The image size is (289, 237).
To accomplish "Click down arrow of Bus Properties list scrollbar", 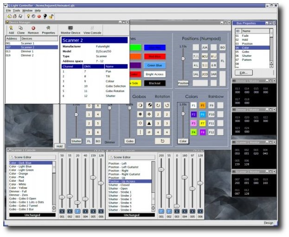I will 271,66.
